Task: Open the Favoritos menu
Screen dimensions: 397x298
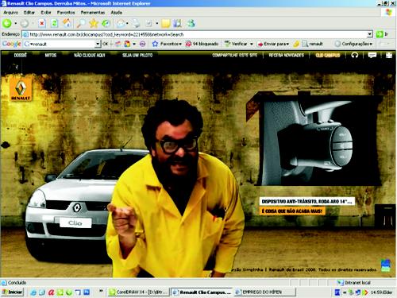Action: 66,13
